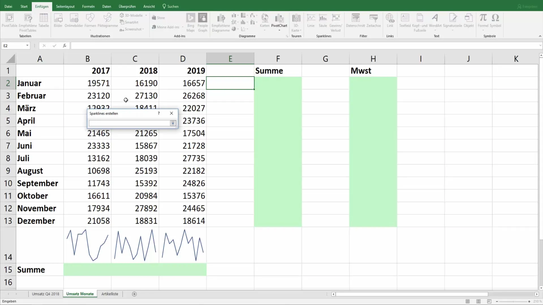543x305 pixels.
Task: Insert a Säule sparkline
Action: pyautogui.click(x=323, y=20)
